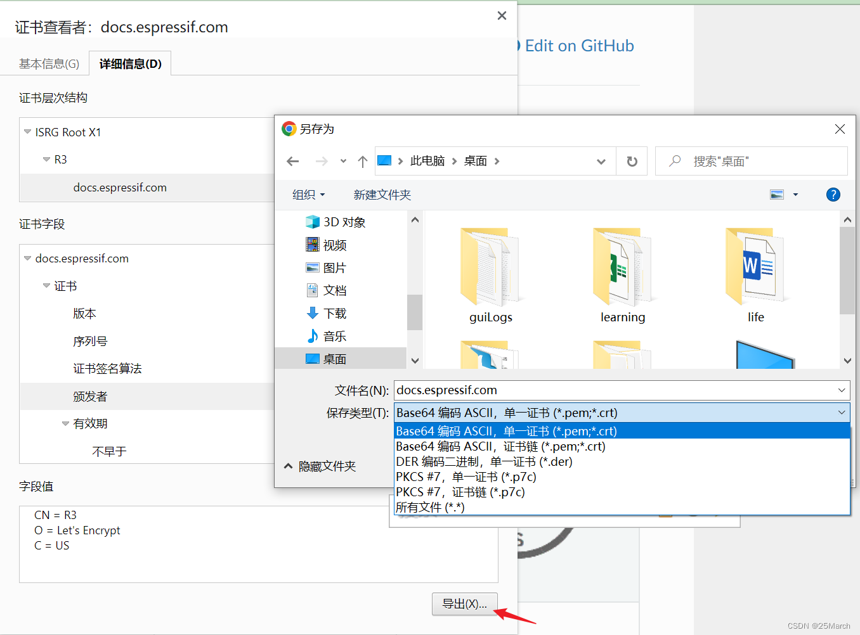The height and width of the screenshot is (635, 860).
Task: Choose DER 编码二进制 option
Action: tap(622, 461)
